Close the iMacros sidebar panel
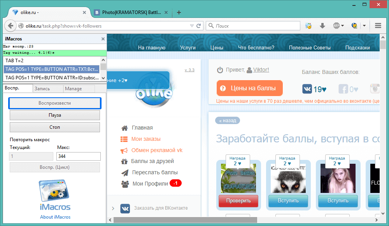The height and width of the screenshot is (226, 389). [103, 39]
